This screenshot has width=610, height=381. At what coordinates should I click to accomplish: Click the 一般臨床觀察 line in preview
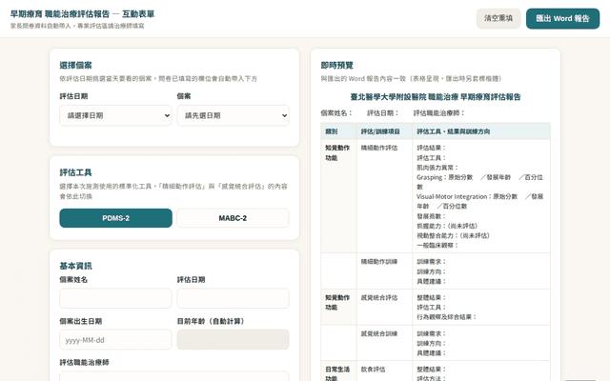[x=437, y=246]
